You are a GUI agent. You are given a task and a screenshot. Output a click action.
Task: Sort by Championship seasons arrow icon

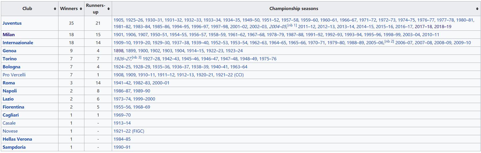[x=477, y=9]
